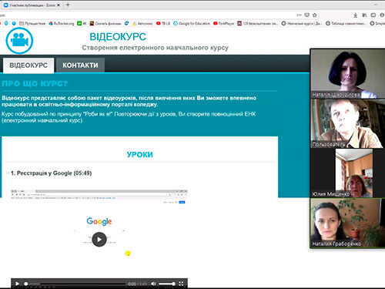Open the RuTracker.org bookmark
The image size is (385, 289).
(62, 23)
